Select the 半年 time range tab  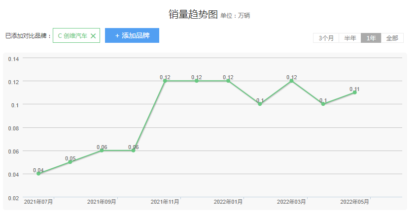click(x=350, y=38)
